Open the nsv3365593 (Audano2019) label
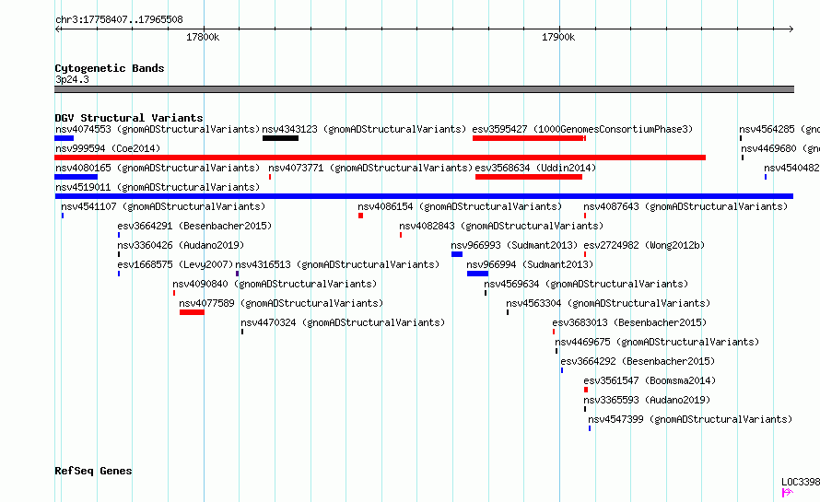This screenshot has height=502, width=820. coord(647,400)
